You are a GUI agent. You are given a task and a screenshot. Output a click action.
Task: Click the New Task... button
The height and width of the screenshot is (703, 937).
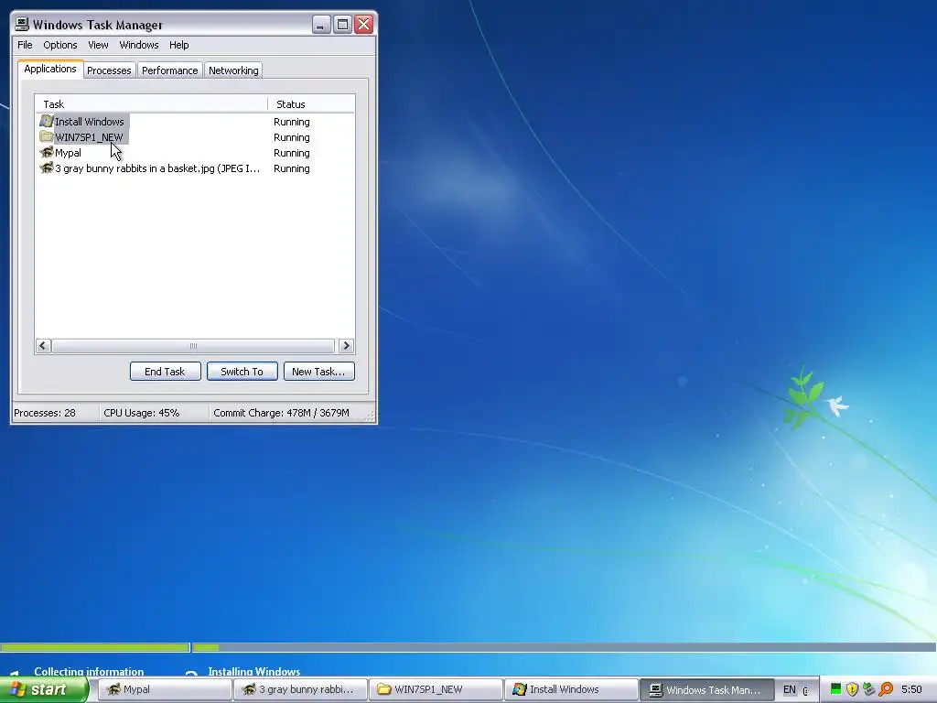pyautogui.click(x=318, y=372)
